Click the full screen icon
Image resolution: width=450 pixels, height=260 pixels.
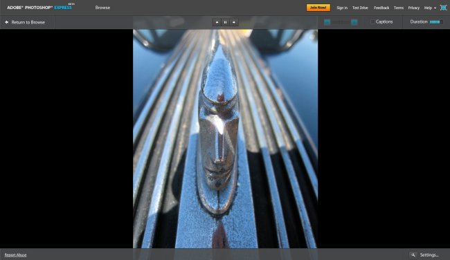tap(443, 8)
